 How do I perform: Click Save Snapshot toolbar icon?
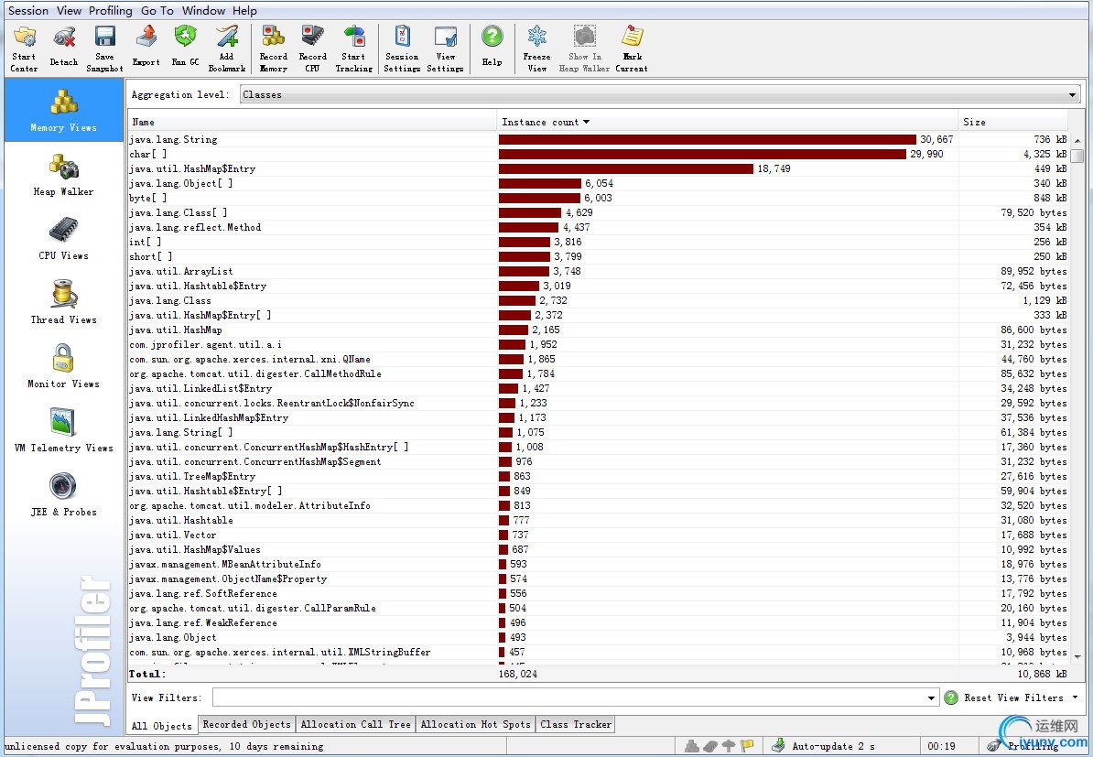pos(104,49)
